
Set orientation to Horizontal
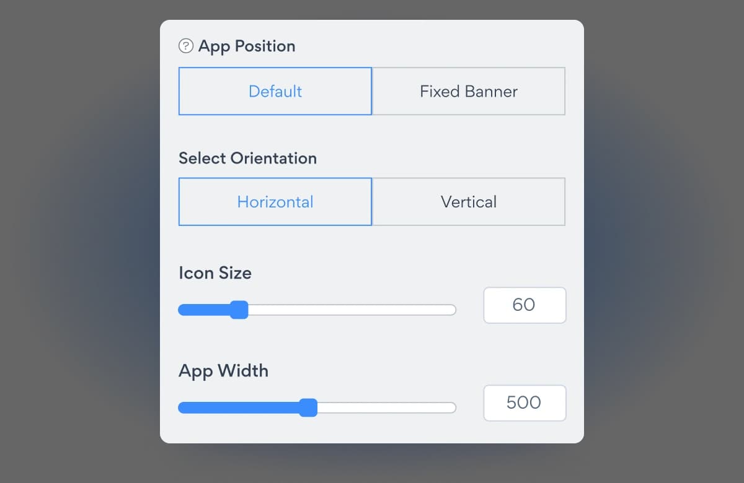(x=275, y=202)
